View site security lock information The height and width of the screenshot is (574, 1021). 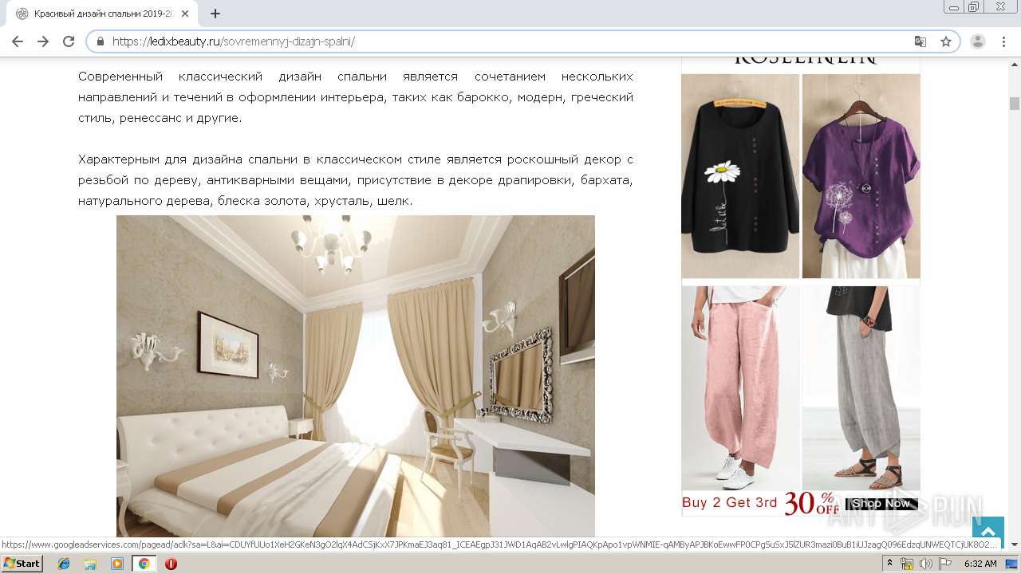point(101,41)
